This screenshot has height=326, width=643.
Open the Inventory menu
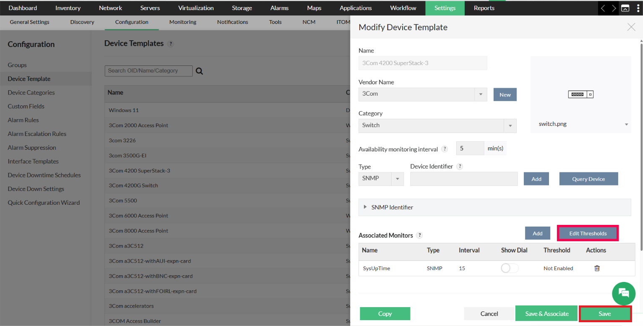[x=68, y=8]
